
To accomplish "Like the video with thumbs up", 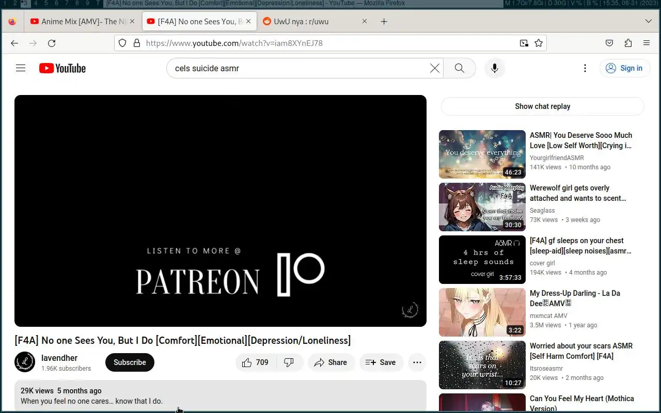I will [x=256, y=362].
